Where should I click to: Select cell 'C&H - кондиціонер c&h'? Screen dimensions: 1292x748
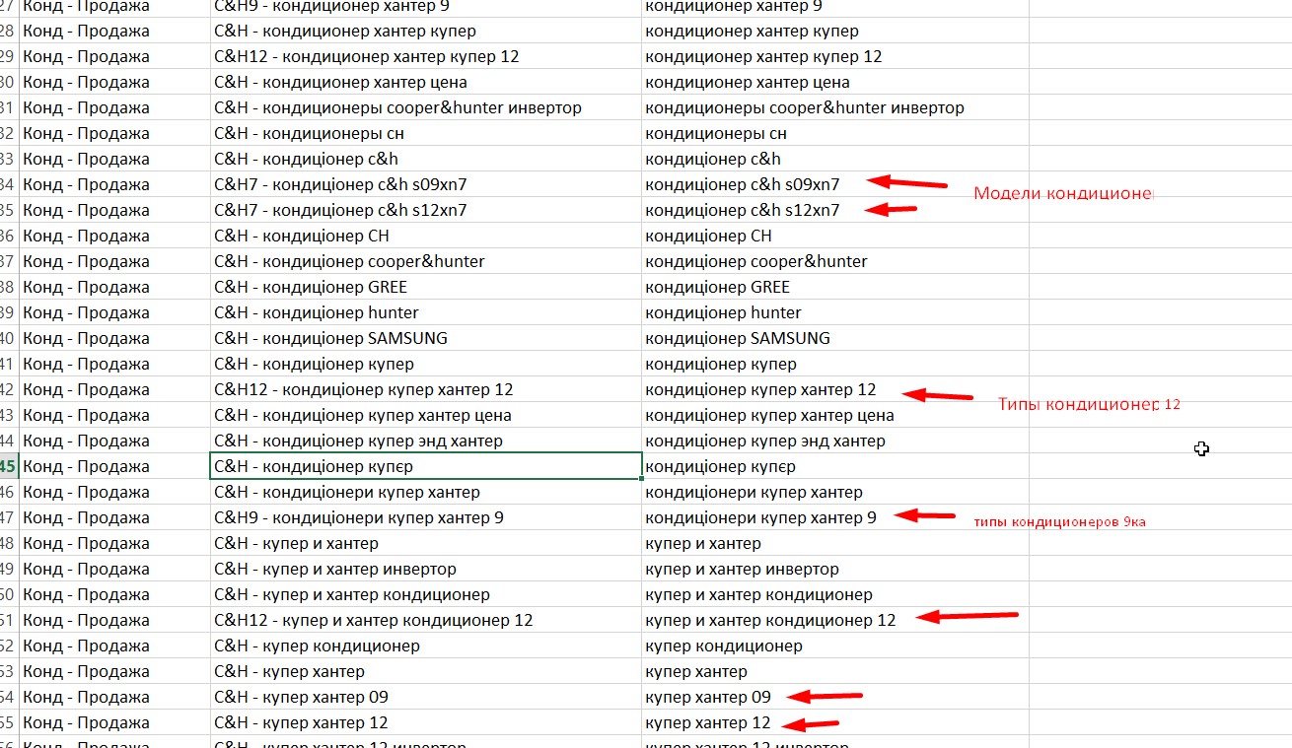click(x=426, y=159)
